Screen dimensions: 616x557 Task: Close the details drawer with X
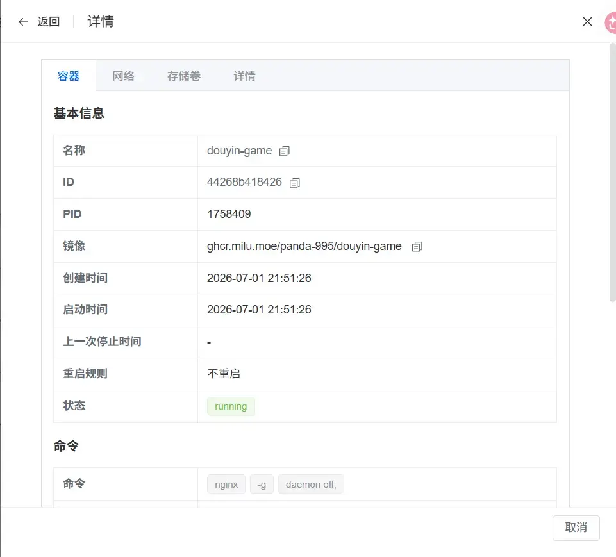tap(587, 22)
